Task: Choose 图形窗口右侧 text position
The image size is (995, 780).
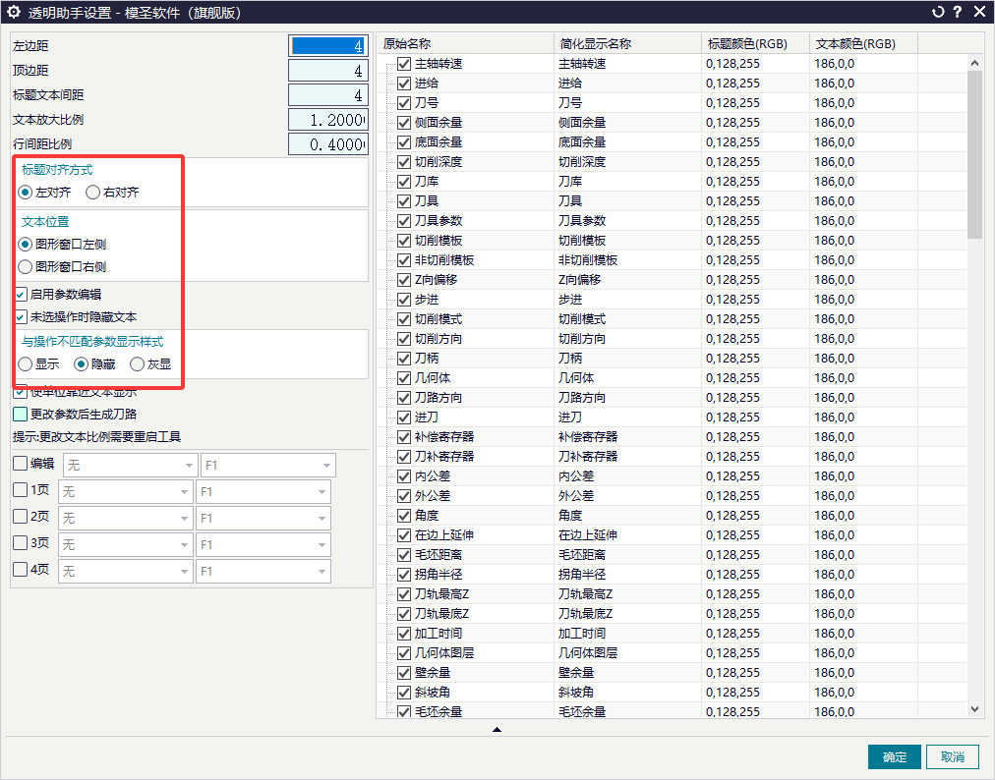Action: [x=26, y=267]
